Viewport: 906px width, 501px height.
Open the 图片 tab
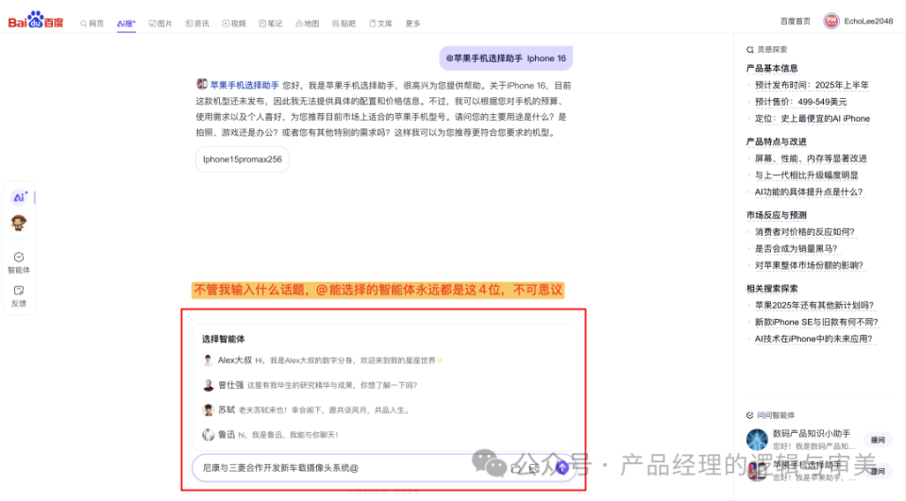pyautogui.click(x=160, y=24)
